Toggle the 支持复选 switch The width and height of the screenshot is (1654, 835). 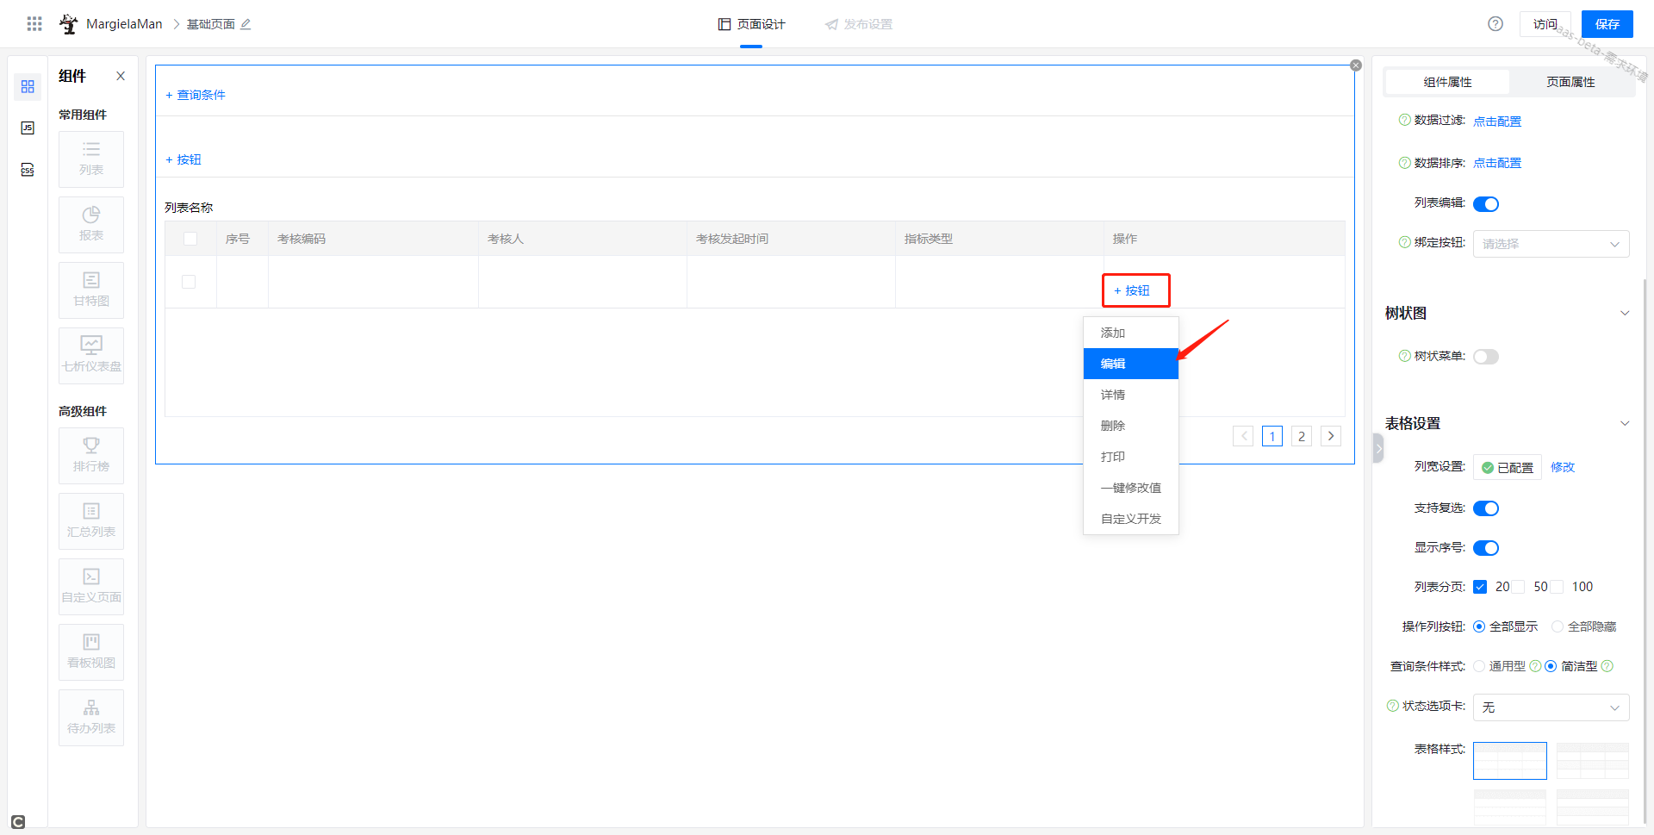[x=1486, y=508]
